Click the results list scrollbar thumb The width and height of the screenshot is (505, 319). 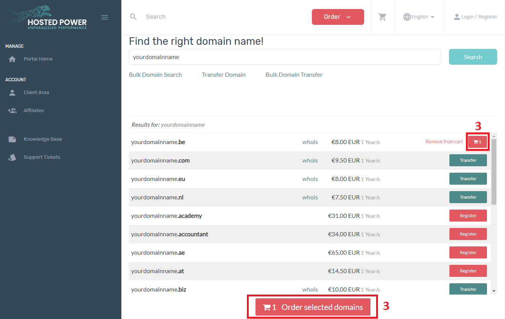point(494,172)
